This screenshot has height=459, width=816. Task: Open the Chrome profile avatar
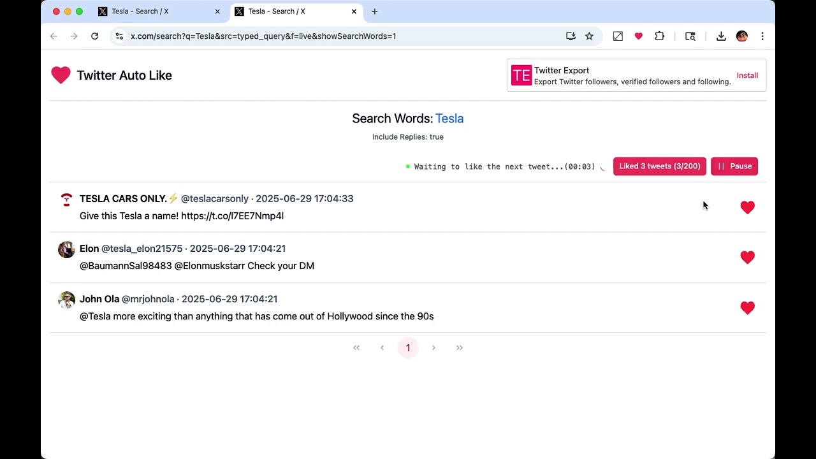(x=741, y=36)
